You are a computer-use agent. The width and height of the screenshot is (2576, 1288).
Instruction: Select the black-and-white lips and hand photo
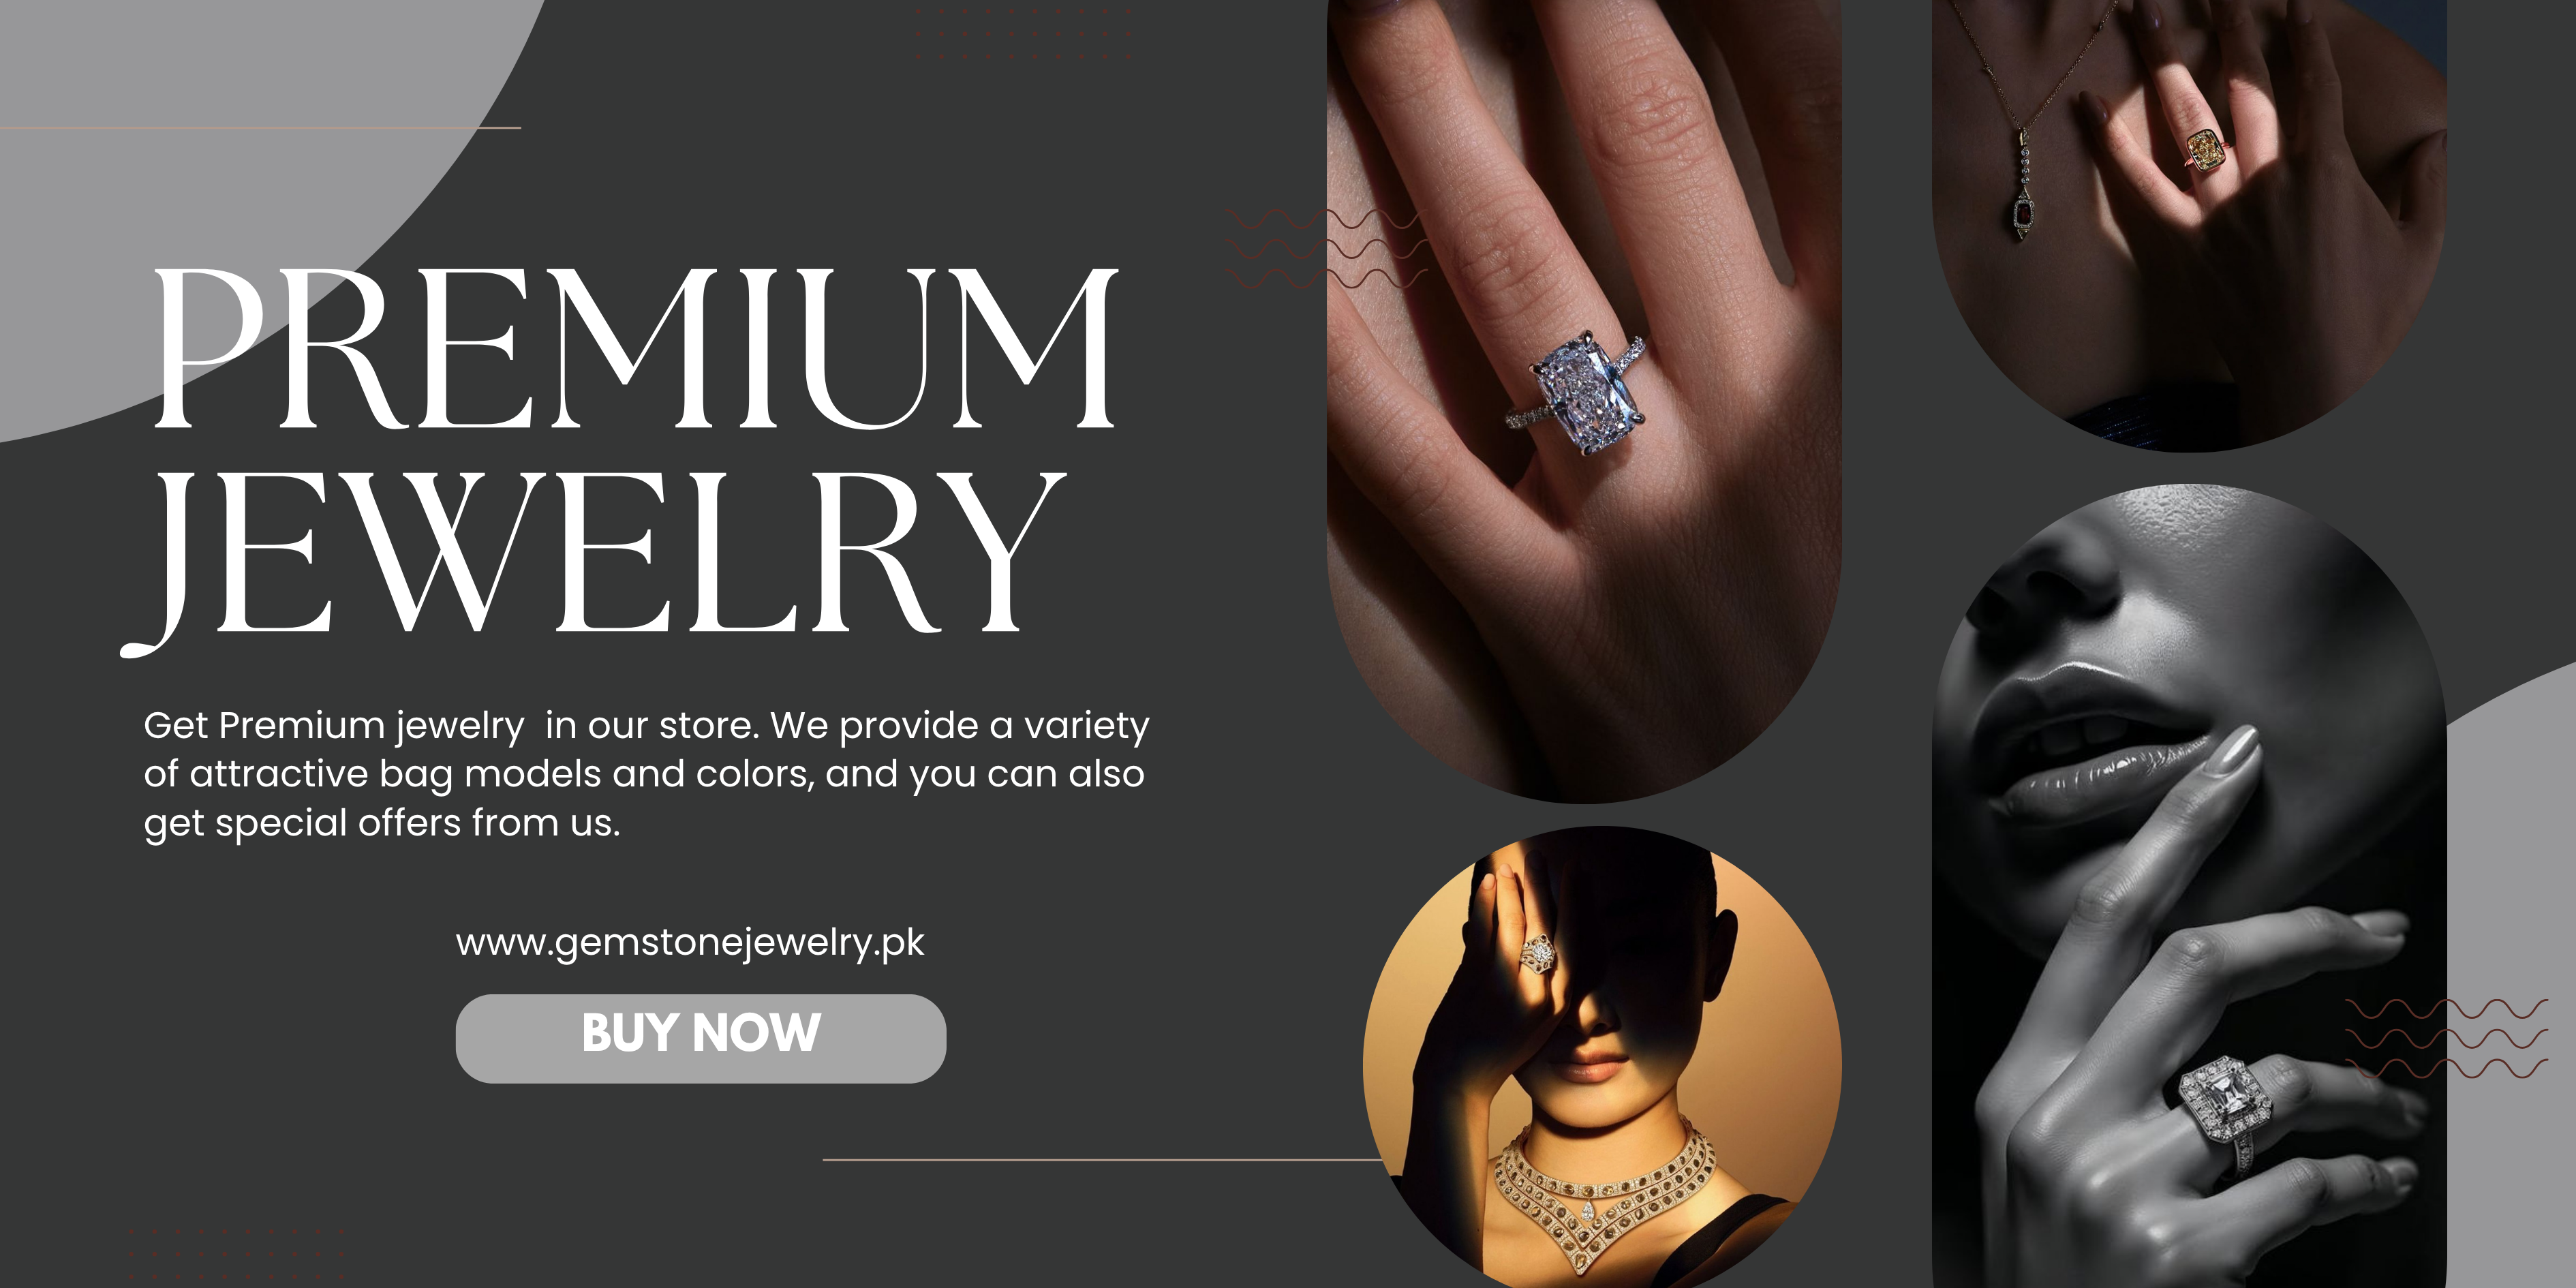pos(2190,886)
